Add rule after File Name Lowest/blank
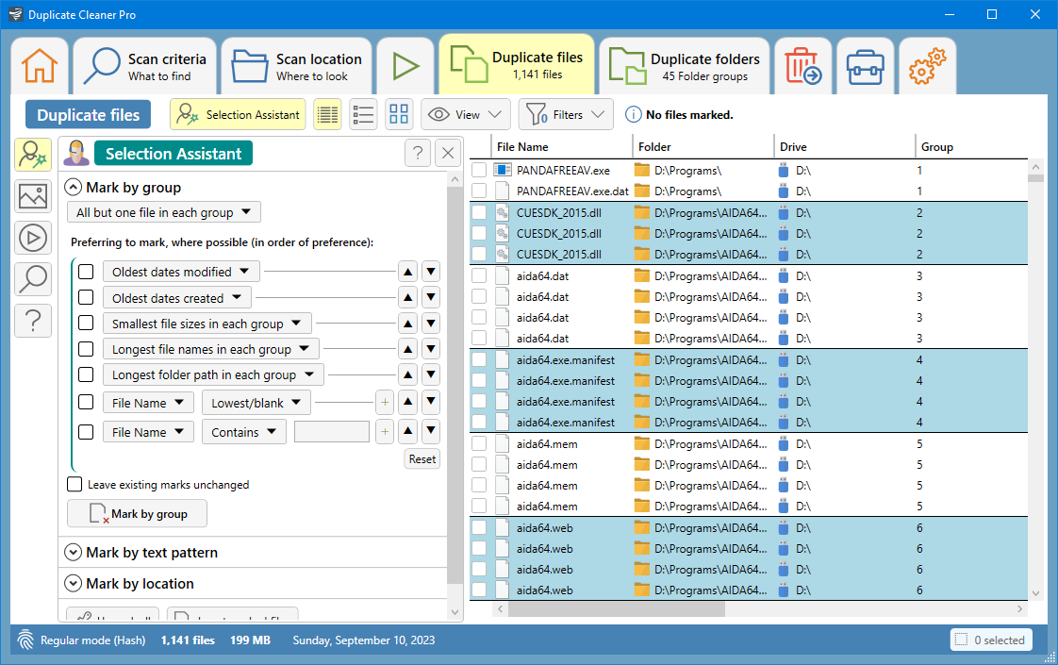 tap(385, 403)
